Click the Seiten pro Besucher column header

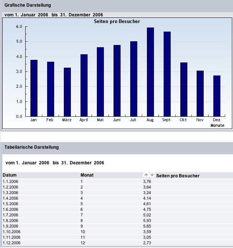(x=178, y=175)
